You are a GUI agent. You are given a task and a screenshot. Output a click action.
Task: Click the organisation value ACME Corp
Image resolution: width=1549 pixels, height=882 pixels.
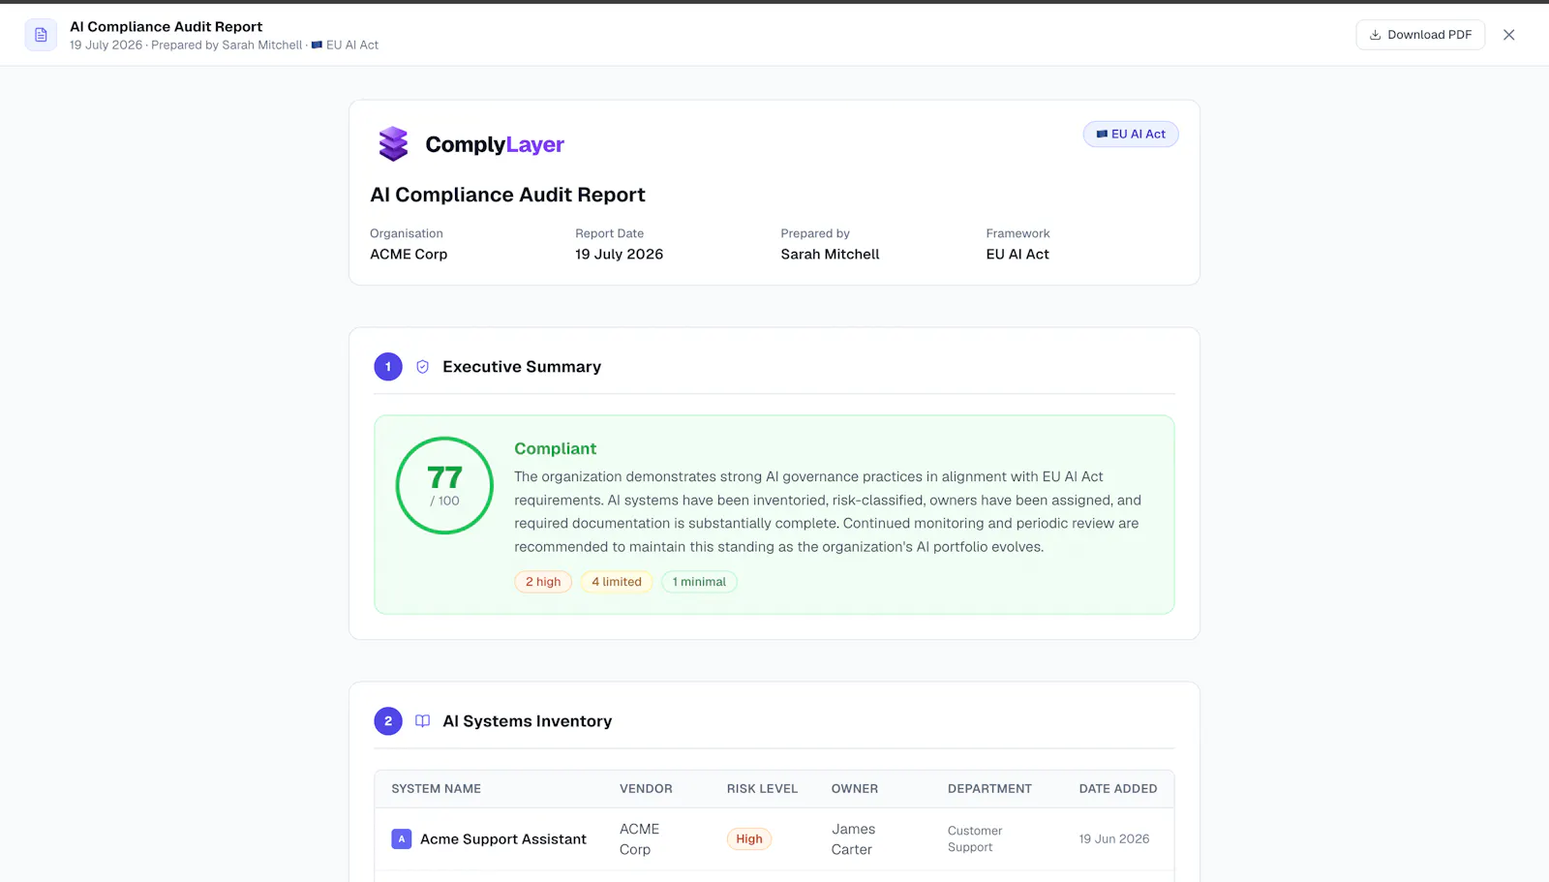(409, 255)
